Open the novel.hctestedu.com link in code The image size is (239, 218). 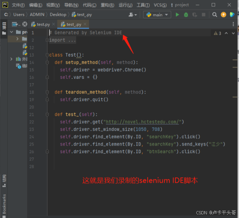point(142,122)
